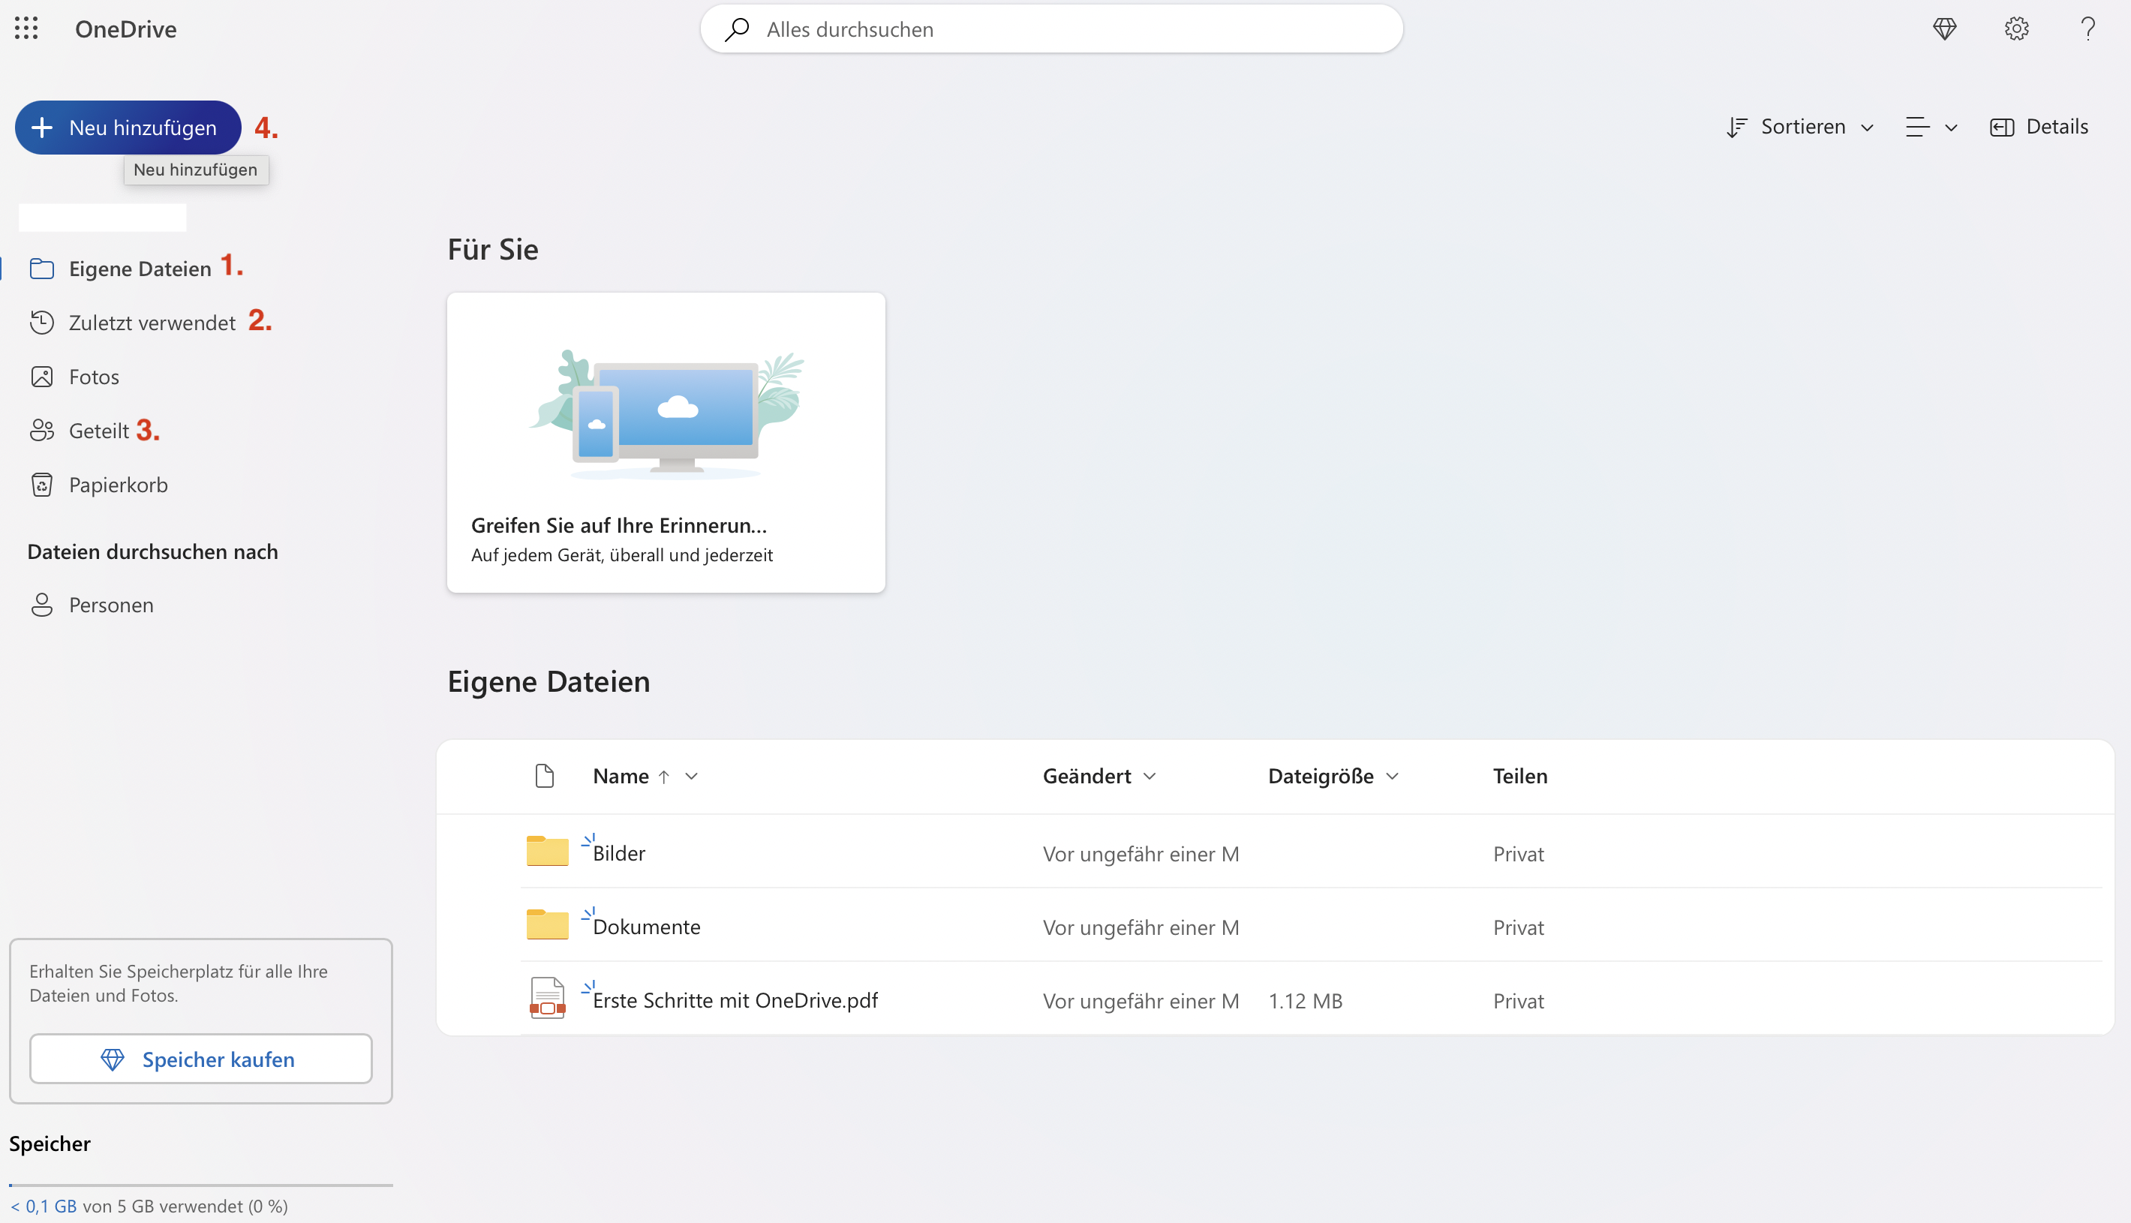The width and height of the screenshot is (2131, 1223).
Task: Open the Dokumente folder name
Action: [x=647, y=927]
